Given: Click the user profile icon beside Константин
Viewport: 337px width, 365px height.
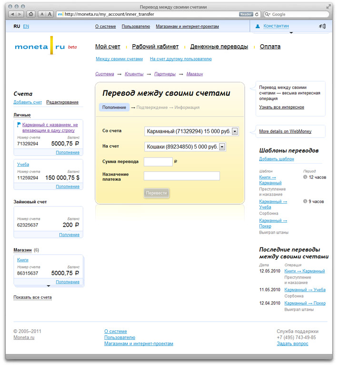Looking at the screenshot, I should (258, 26).
